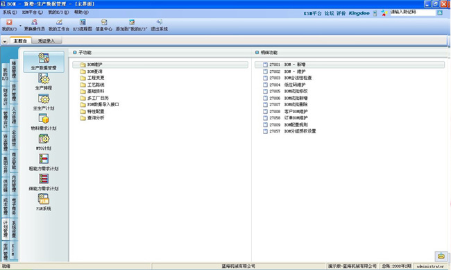This screenshot has width=451, height=270.
Task: Switch to the 管理会计 vertical tab
Action: click(x=5, y=119)
